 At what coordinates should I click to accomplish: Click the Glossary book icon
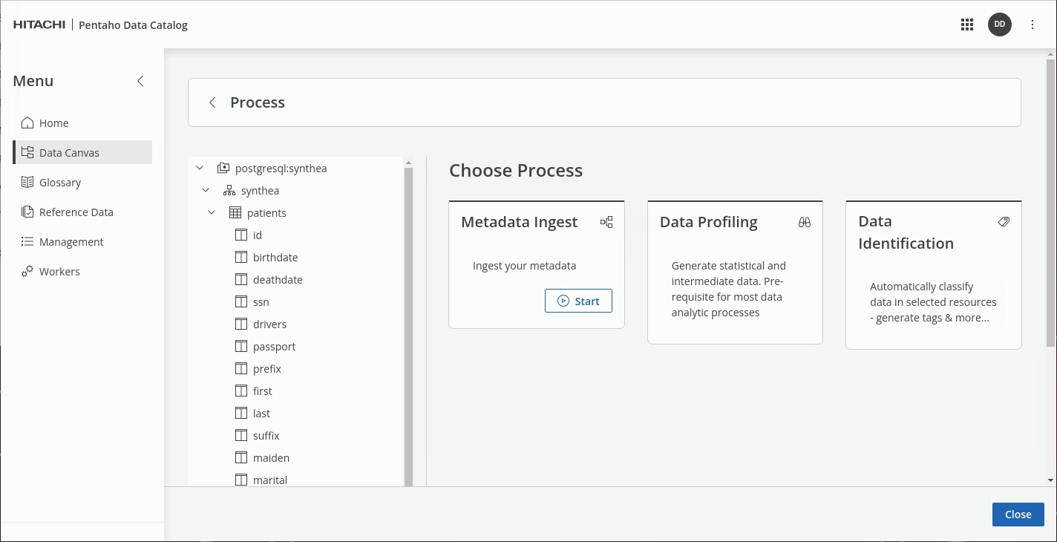(27, 183)
